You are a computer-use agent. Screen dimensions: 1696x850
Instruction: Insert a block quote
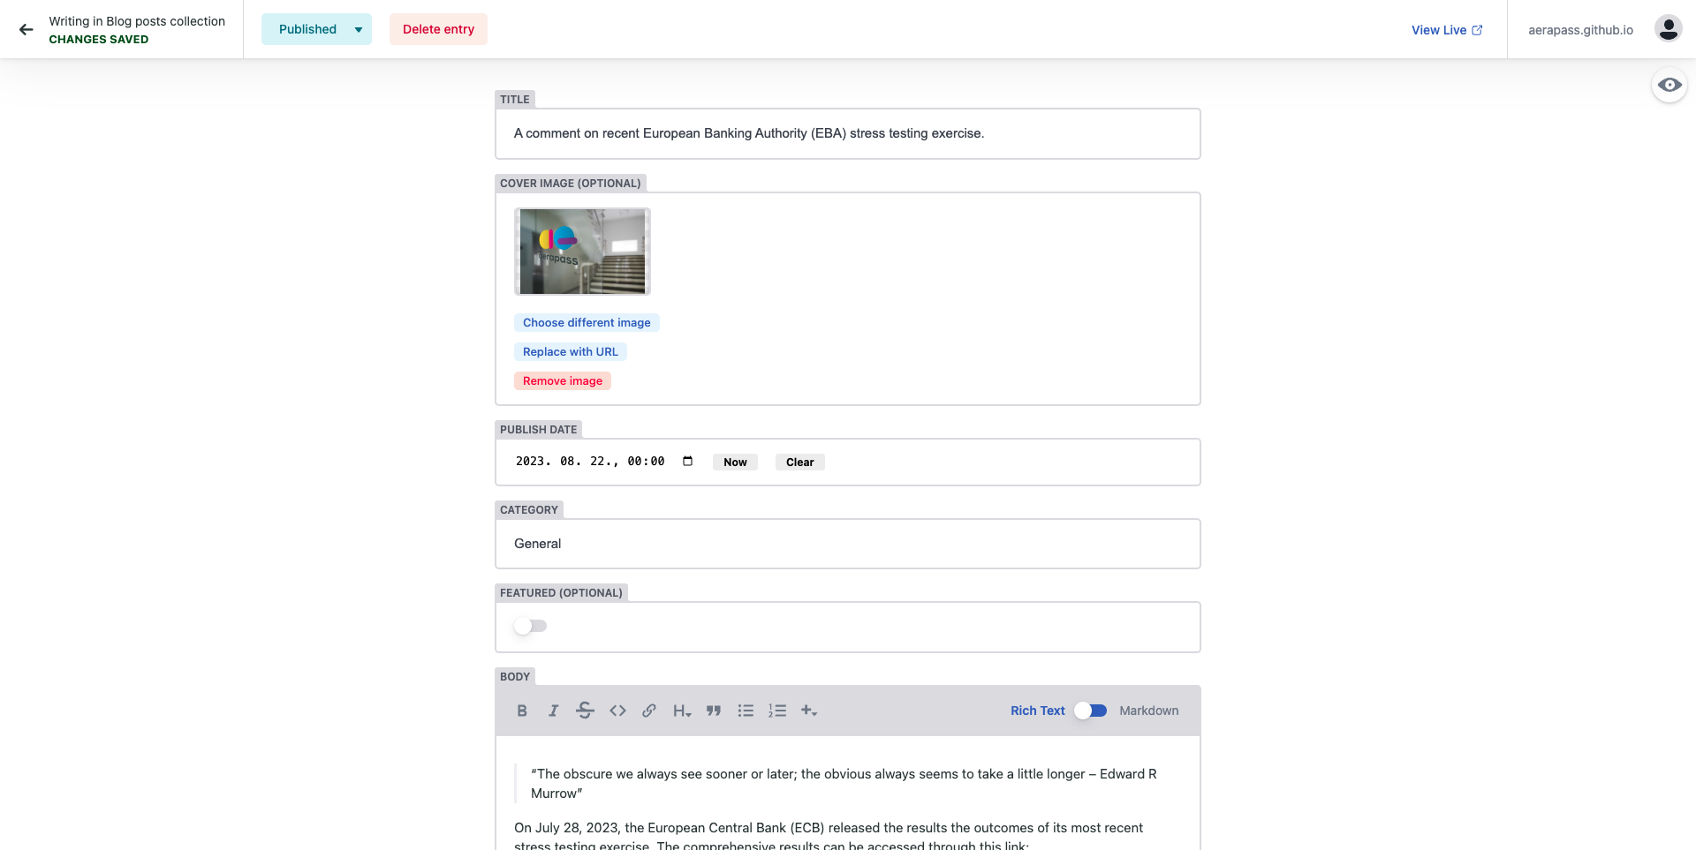coord(714,711)
